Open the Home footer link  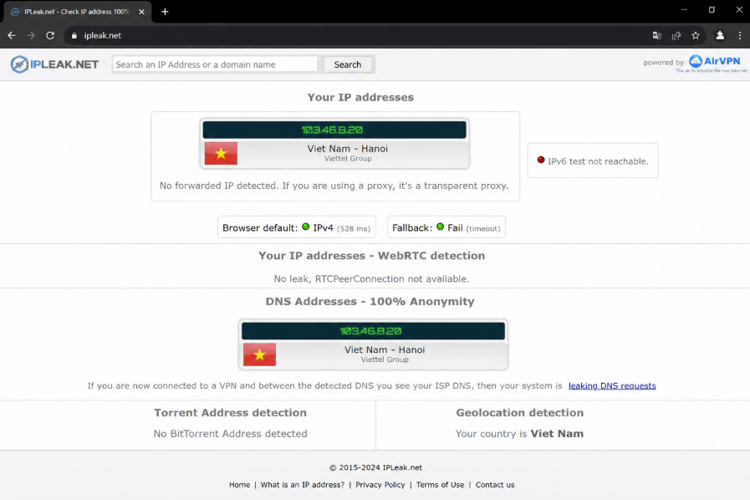[239, 485]
